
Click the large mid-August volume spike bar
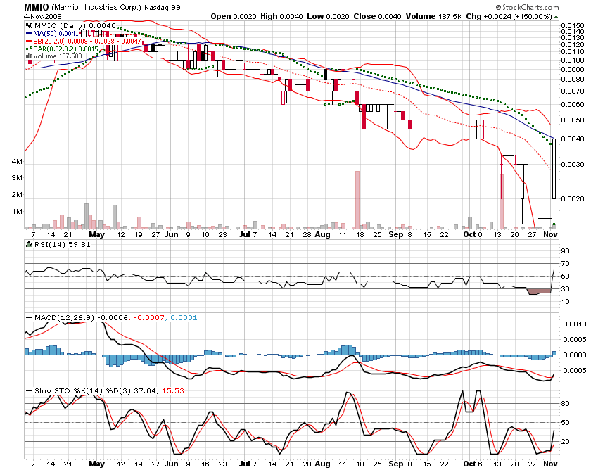coord(357,200)
